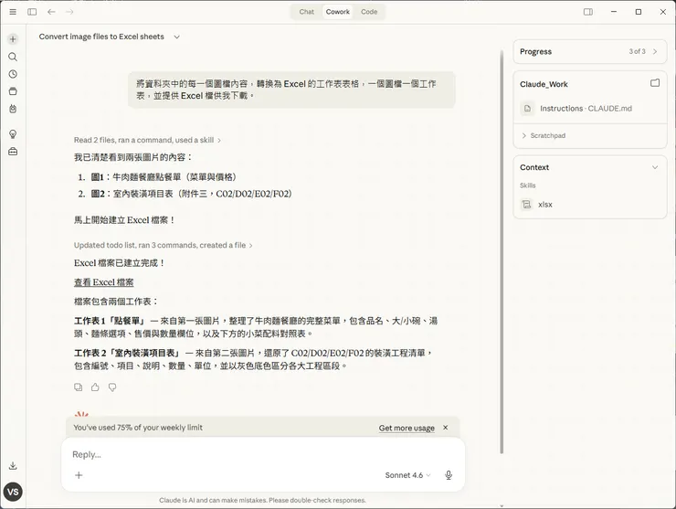The image size is (676, 509).
Task: Toggle the left sidebar panel icon
Action: [32, 12]
